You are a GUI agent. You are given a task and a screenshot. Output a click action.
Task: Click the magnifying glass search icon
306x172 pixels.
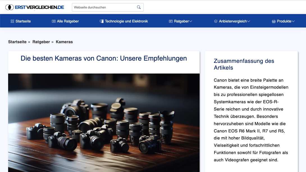tap(139, 7)
